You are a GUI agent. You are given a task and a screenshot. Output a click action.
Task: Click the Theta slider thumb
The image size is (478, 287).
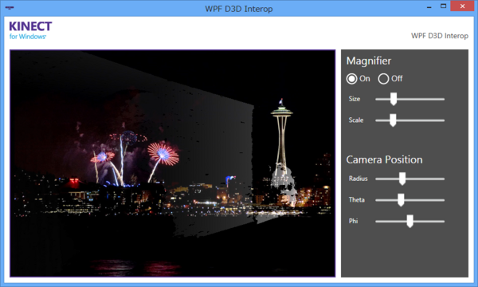tap(401, 200)
